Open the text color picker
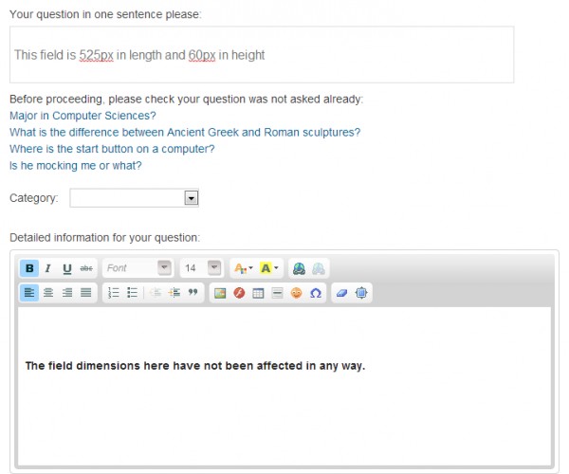This screenshot has height=474, width=569. 243,268
